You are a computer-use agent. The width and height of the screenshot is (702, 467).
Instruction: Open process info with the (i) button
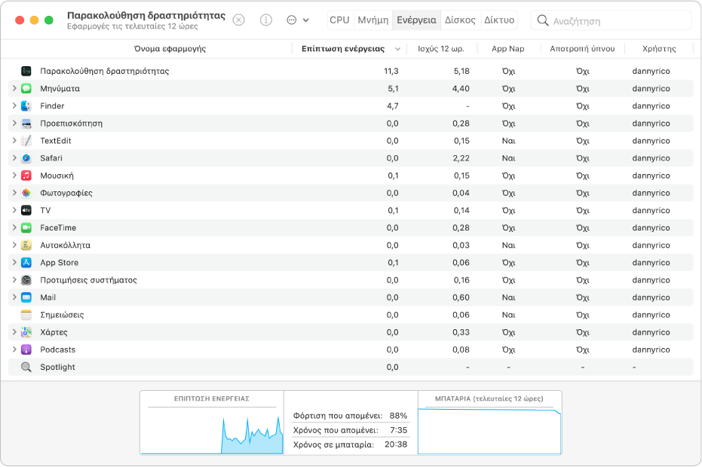[266, 20]
